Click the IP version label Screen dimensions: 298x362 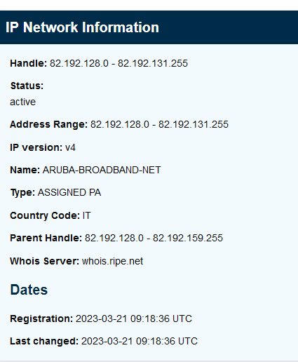pos(36,147)
